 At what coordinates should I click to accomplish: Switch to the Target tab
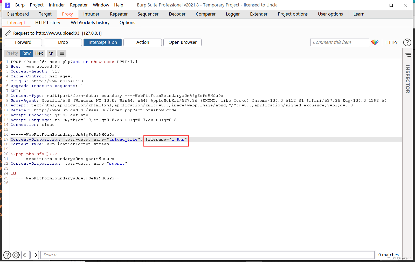[x=45, y=14]
